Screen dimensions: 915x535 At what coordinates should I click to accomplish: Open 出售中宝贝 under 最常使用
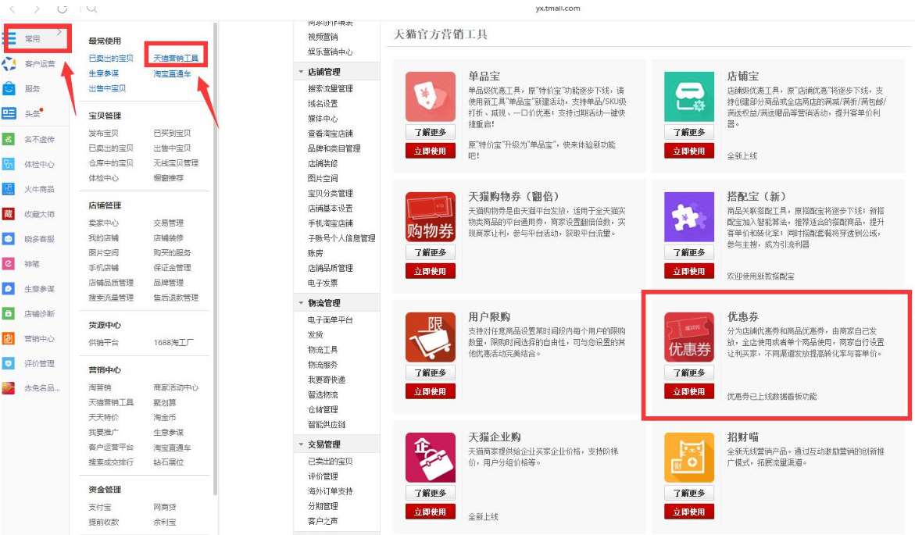[x=107, y=88]
